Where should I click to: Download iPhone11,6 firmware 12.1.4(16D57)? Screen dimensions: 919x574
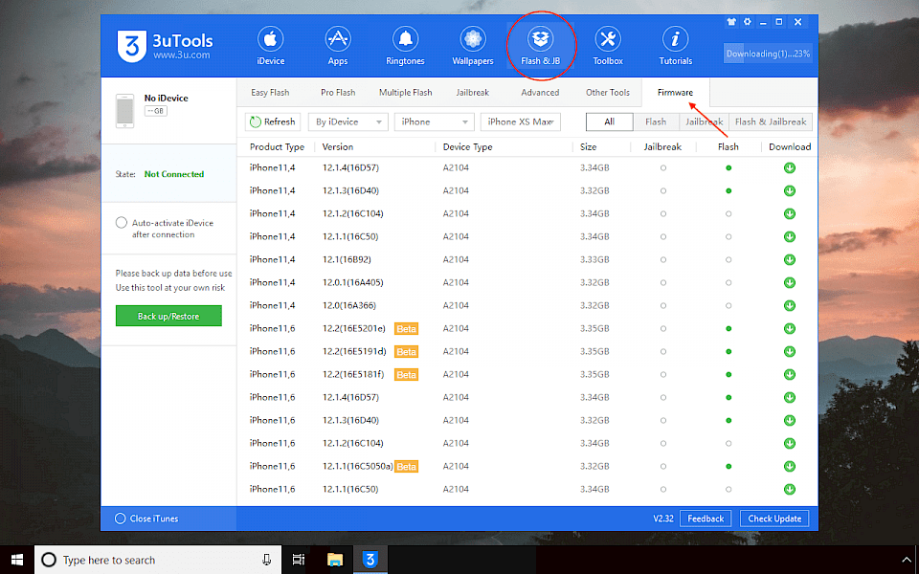pyautogui.click(x=790, y=397)
